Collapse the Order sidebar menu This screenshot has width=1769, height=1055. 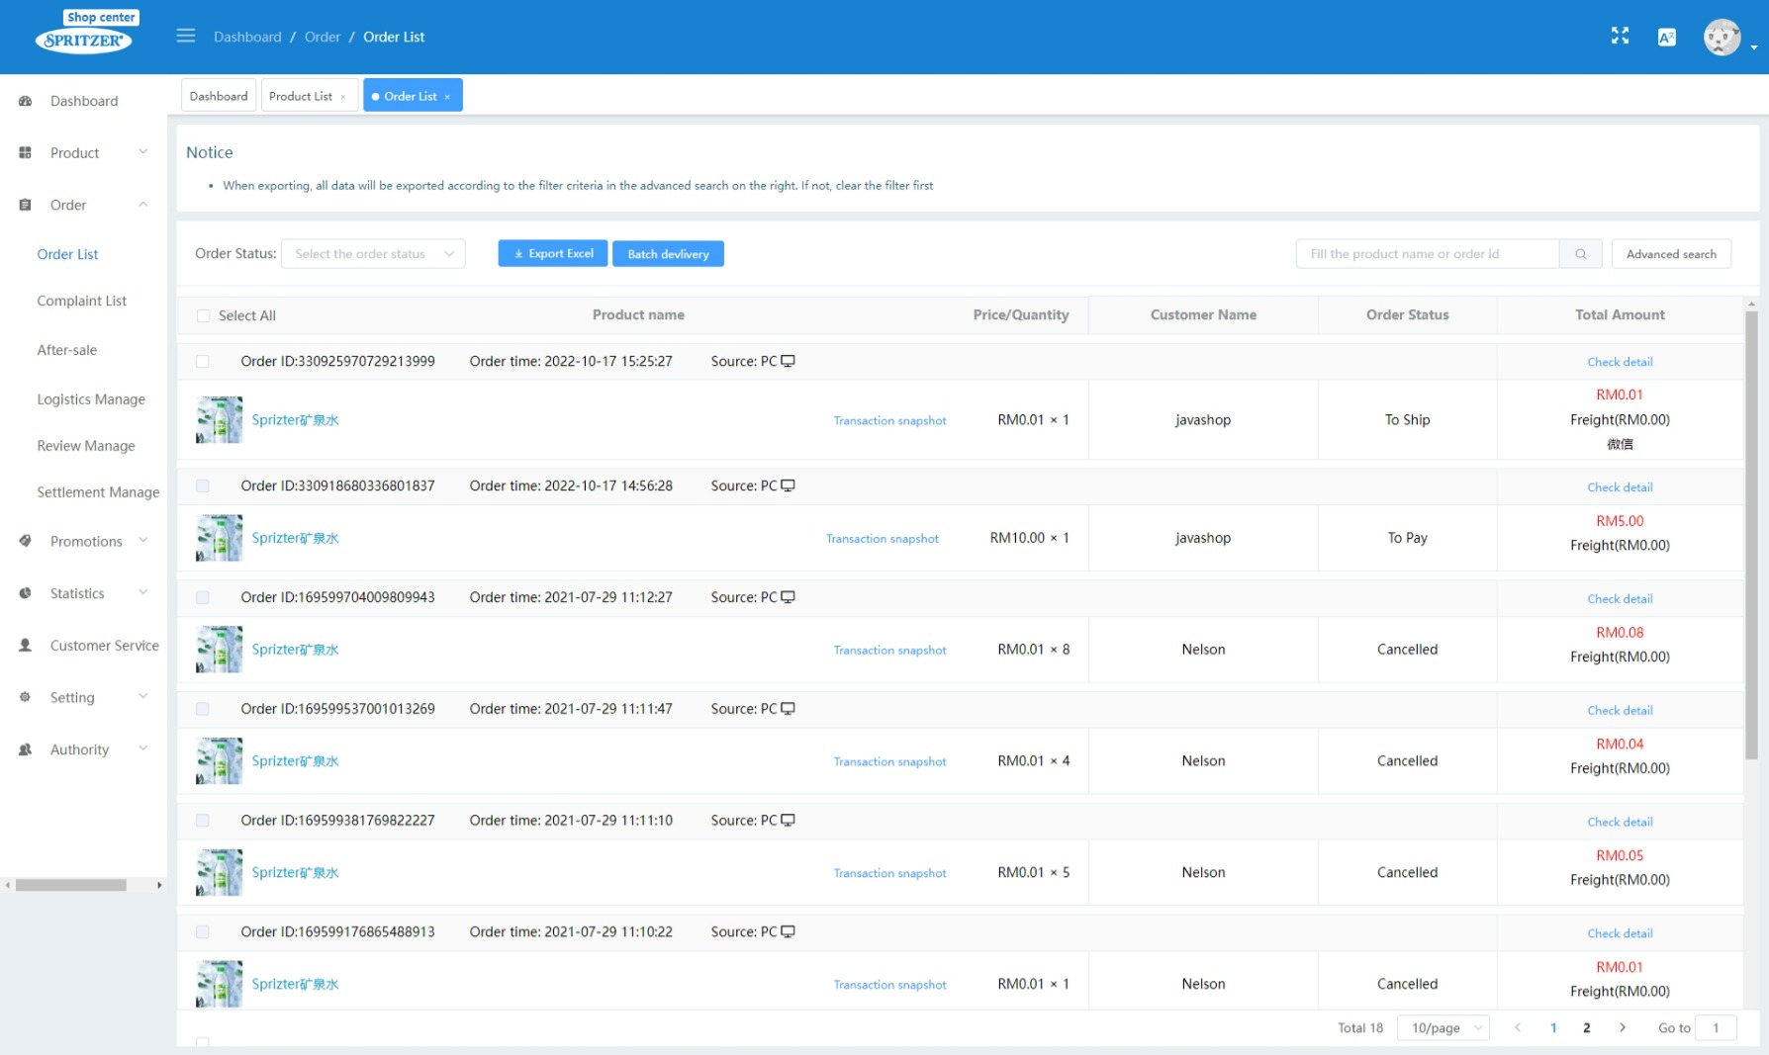click(143, 205)
